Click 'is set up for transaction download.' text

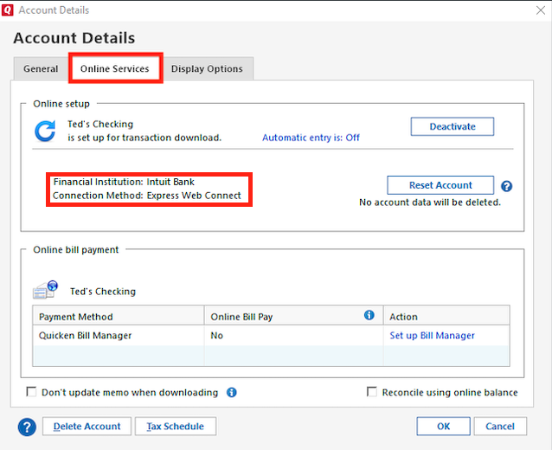tap(144, 138)
